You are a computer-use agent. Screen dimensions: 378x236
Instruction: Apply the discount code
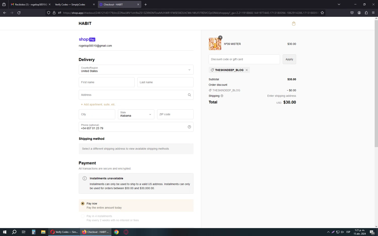289,59
